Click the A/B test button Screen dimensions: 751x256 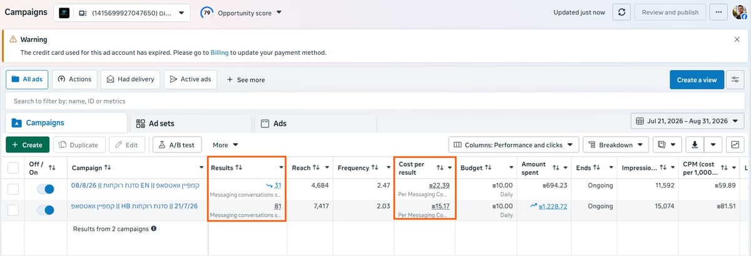pyautogui.click(x=176, y=145)
